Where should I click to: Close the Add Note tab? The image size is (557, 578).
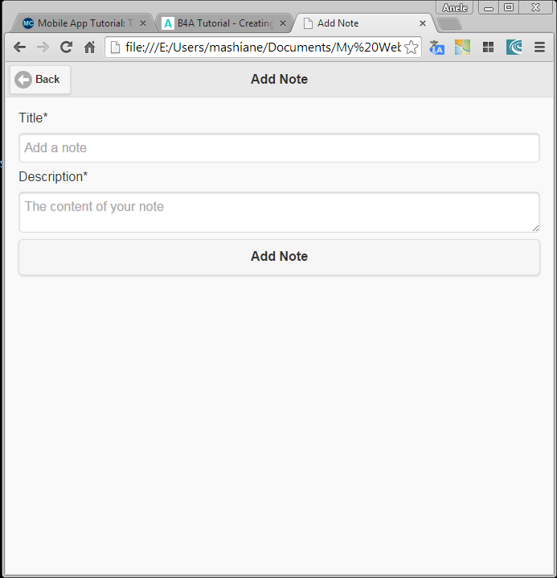click(x=423, y=23)
